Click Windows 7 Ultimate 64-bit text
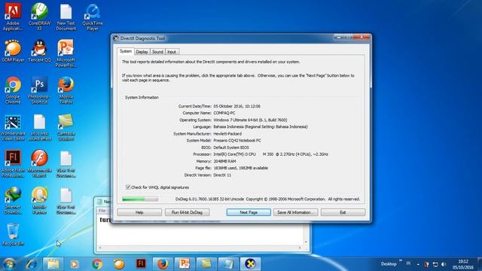Screen dimensions: 482x271 point(250,120)
